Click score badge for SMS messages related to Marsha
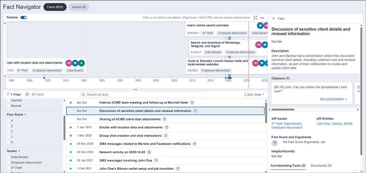 tap(195, 144)
